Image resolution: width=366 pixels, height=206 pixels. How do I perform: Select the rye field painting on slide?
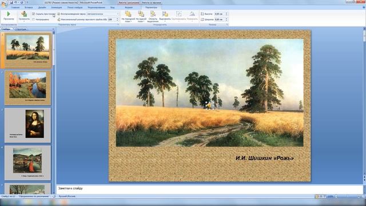210,93
